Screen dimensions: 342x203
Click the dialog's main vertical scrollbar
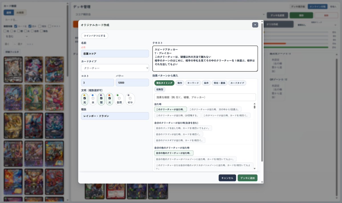point(262,92)
